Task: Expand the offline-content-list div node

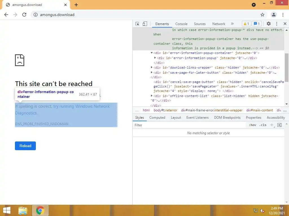Action: click(x=152, y=96)
